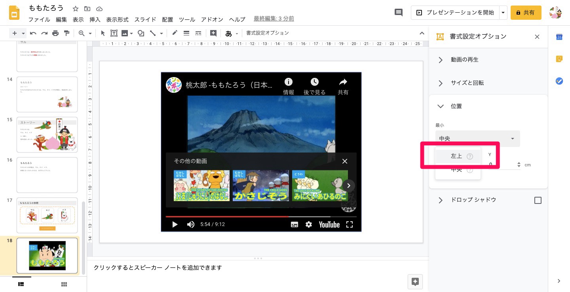Open the ツール menu
The height and width of the screenshot is (292, 570).
187,19
